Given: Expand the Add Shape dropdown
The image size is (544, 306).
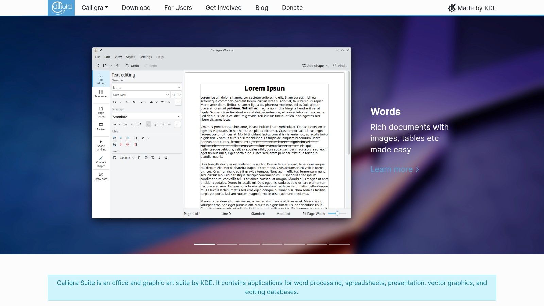Looking at the screenshot, I should tap(315, 66).
